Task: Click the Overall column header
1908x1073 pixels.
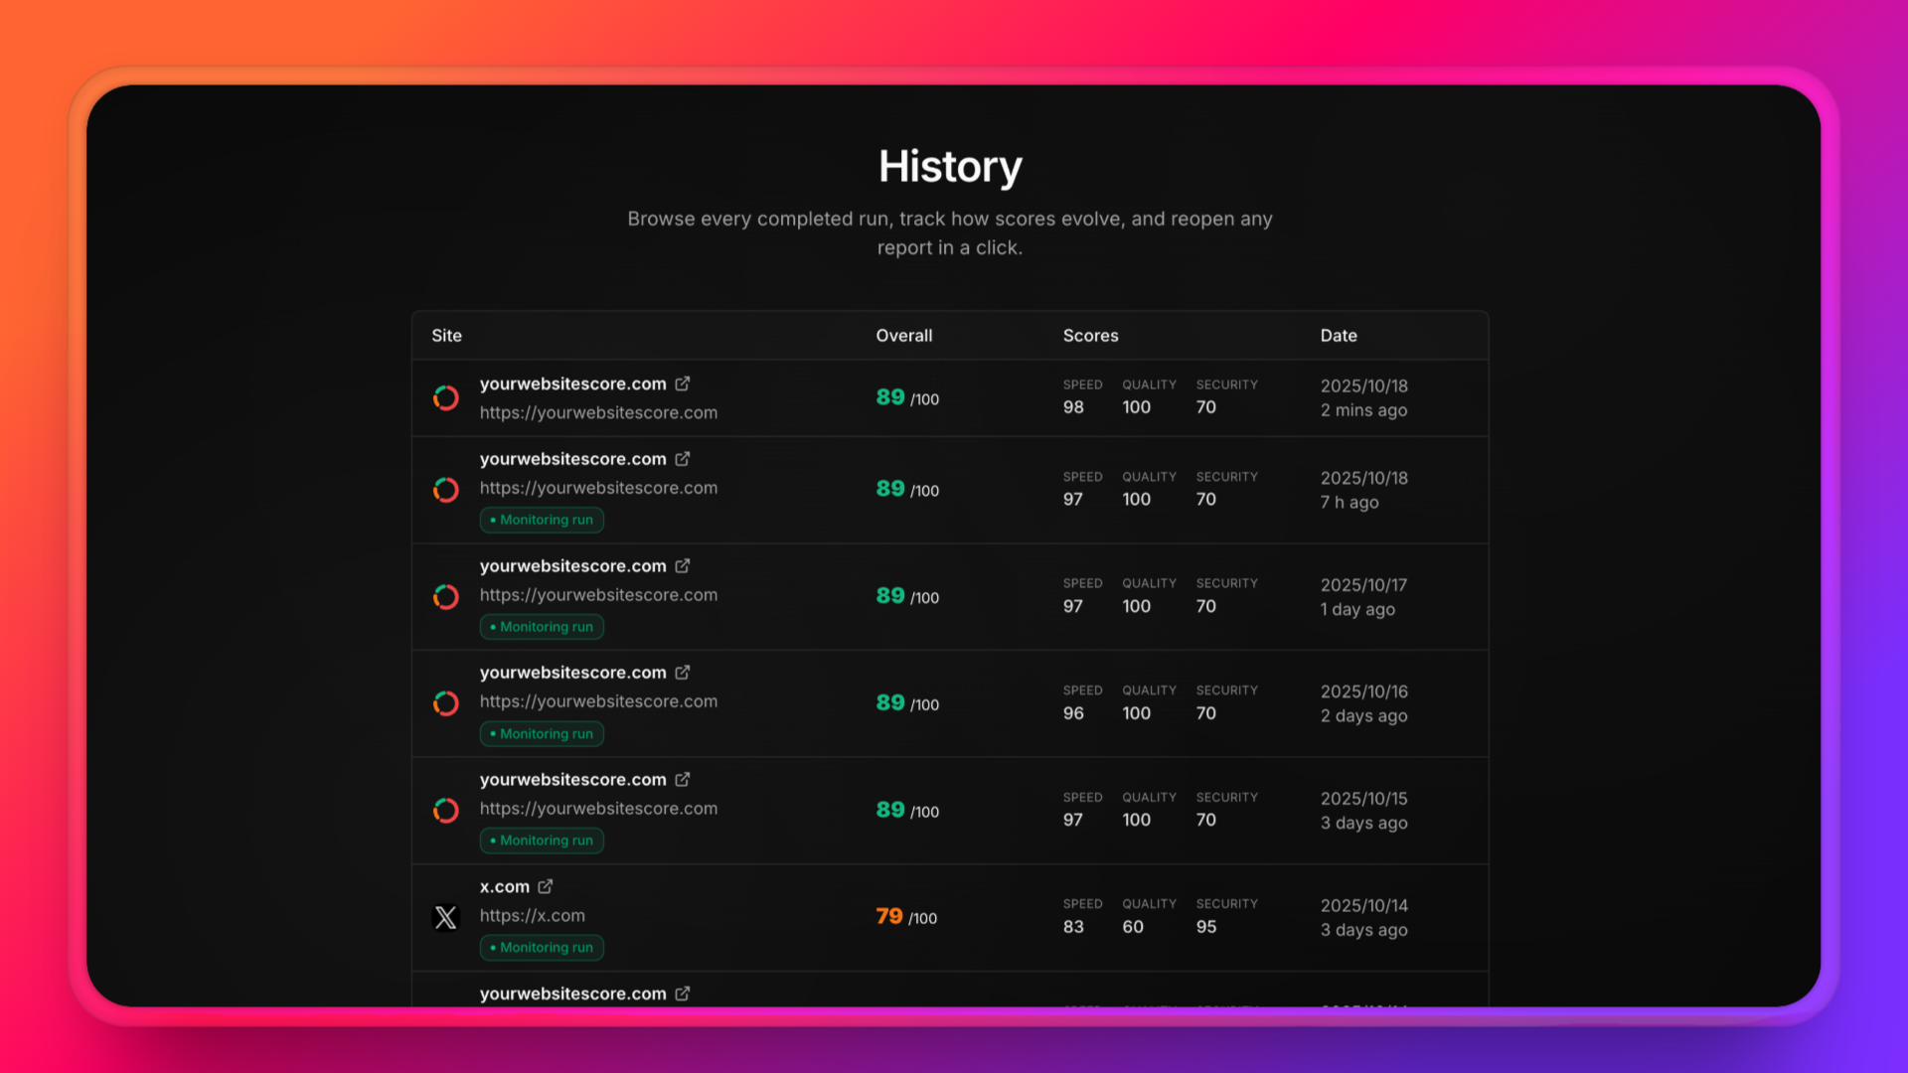Action: click(x=903, y=336)
